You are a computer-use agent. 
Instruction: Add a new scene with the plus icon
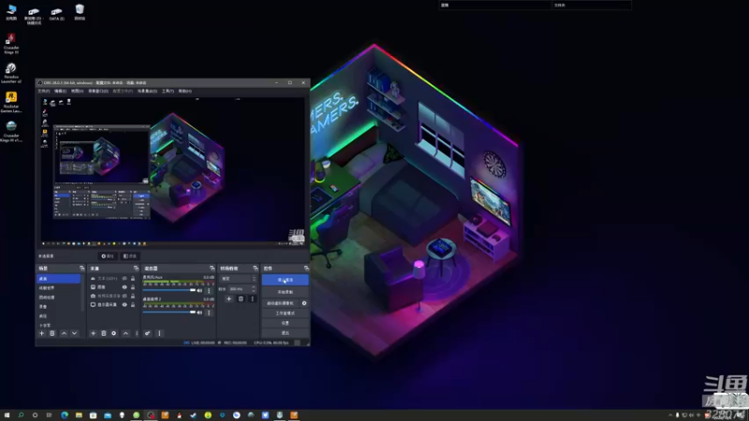pyautogui.click(x=41, y=333)
